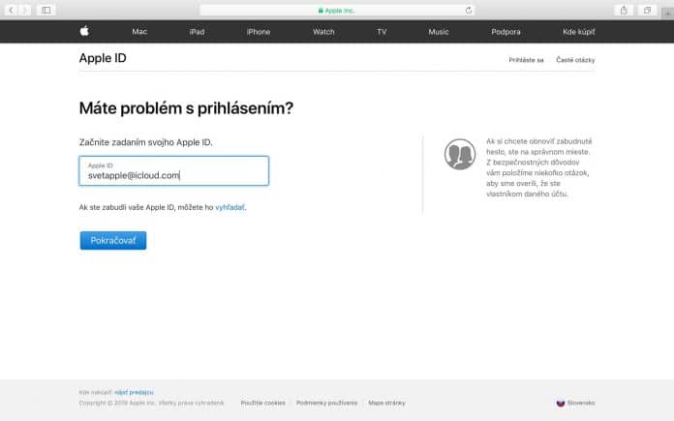Click the heading Máte problém s prihlásením?
Image resolution: width=674 pixels, height=421 pixels.
[186, 108]
